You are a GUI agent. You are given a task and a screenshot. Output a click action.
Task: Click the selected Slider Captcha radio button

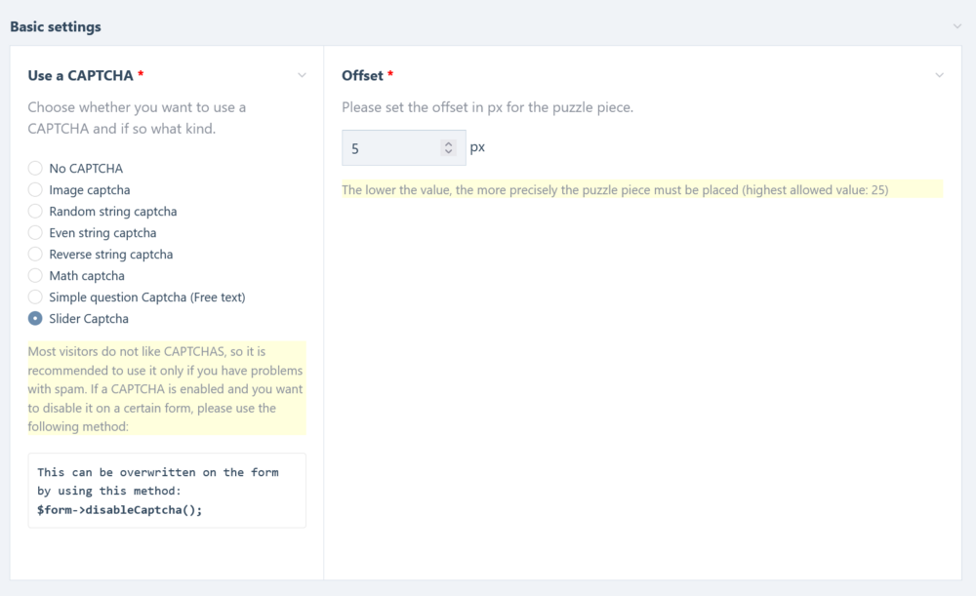(35, 319)
